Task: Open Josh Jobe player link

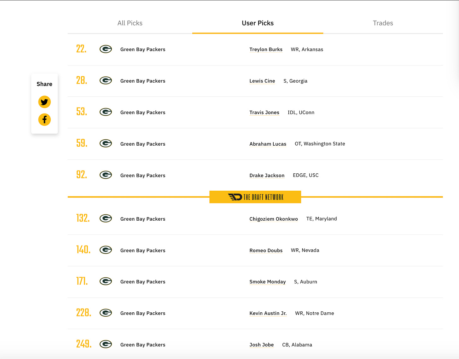Action: tap(262, 345)
